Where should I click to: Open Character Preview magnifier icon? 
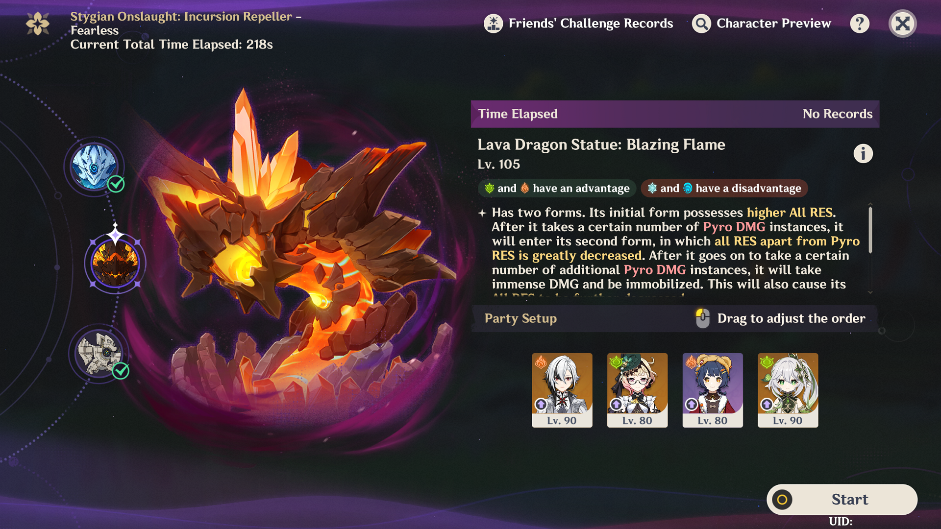pos(701,24)
